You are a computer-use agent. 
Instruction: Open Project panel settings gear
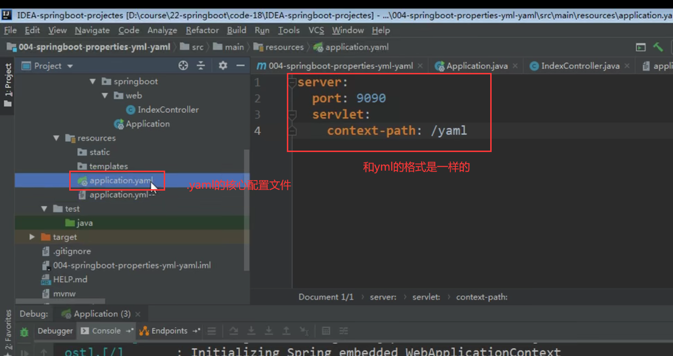click(223, 66)
